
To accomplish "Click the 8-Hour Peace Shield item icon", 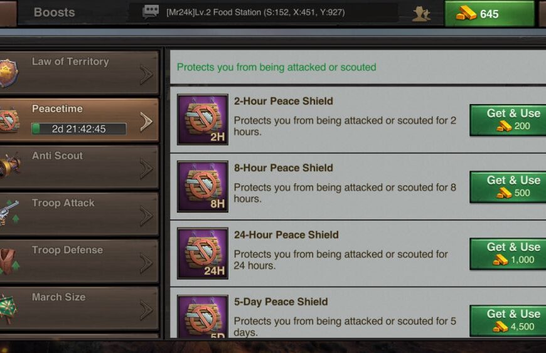I will click(x=202, y=186).
